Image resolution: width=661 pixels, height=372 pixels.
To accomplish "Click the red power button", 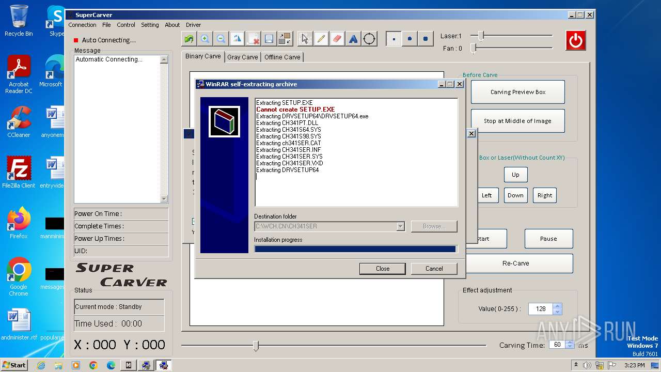I will point(576,40).
